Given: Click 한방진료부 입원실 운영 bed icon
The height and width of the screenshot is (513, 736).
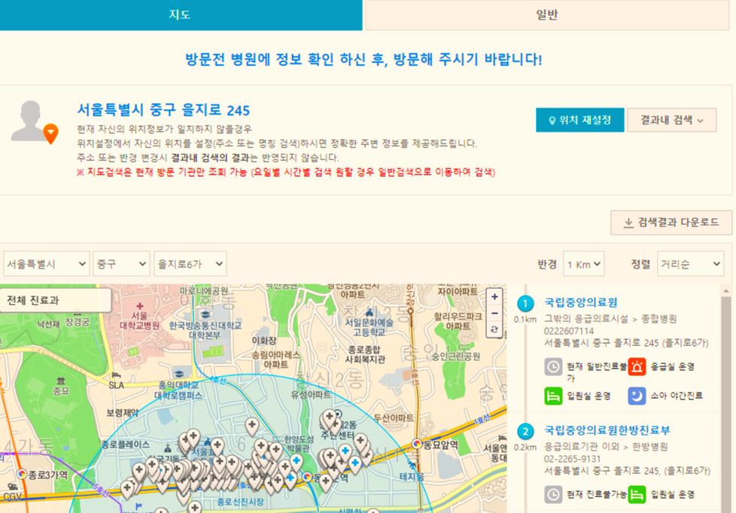Looking at the screenshot, I should pos(637,494).
